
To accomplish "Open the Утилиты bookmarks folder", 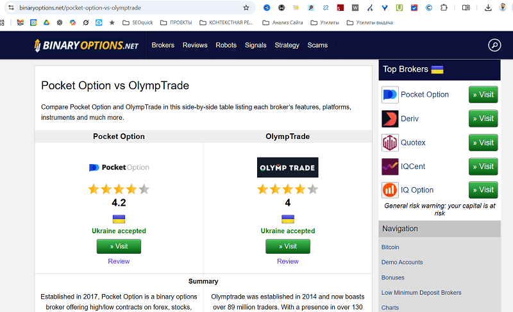I will (x=325, y=22).
